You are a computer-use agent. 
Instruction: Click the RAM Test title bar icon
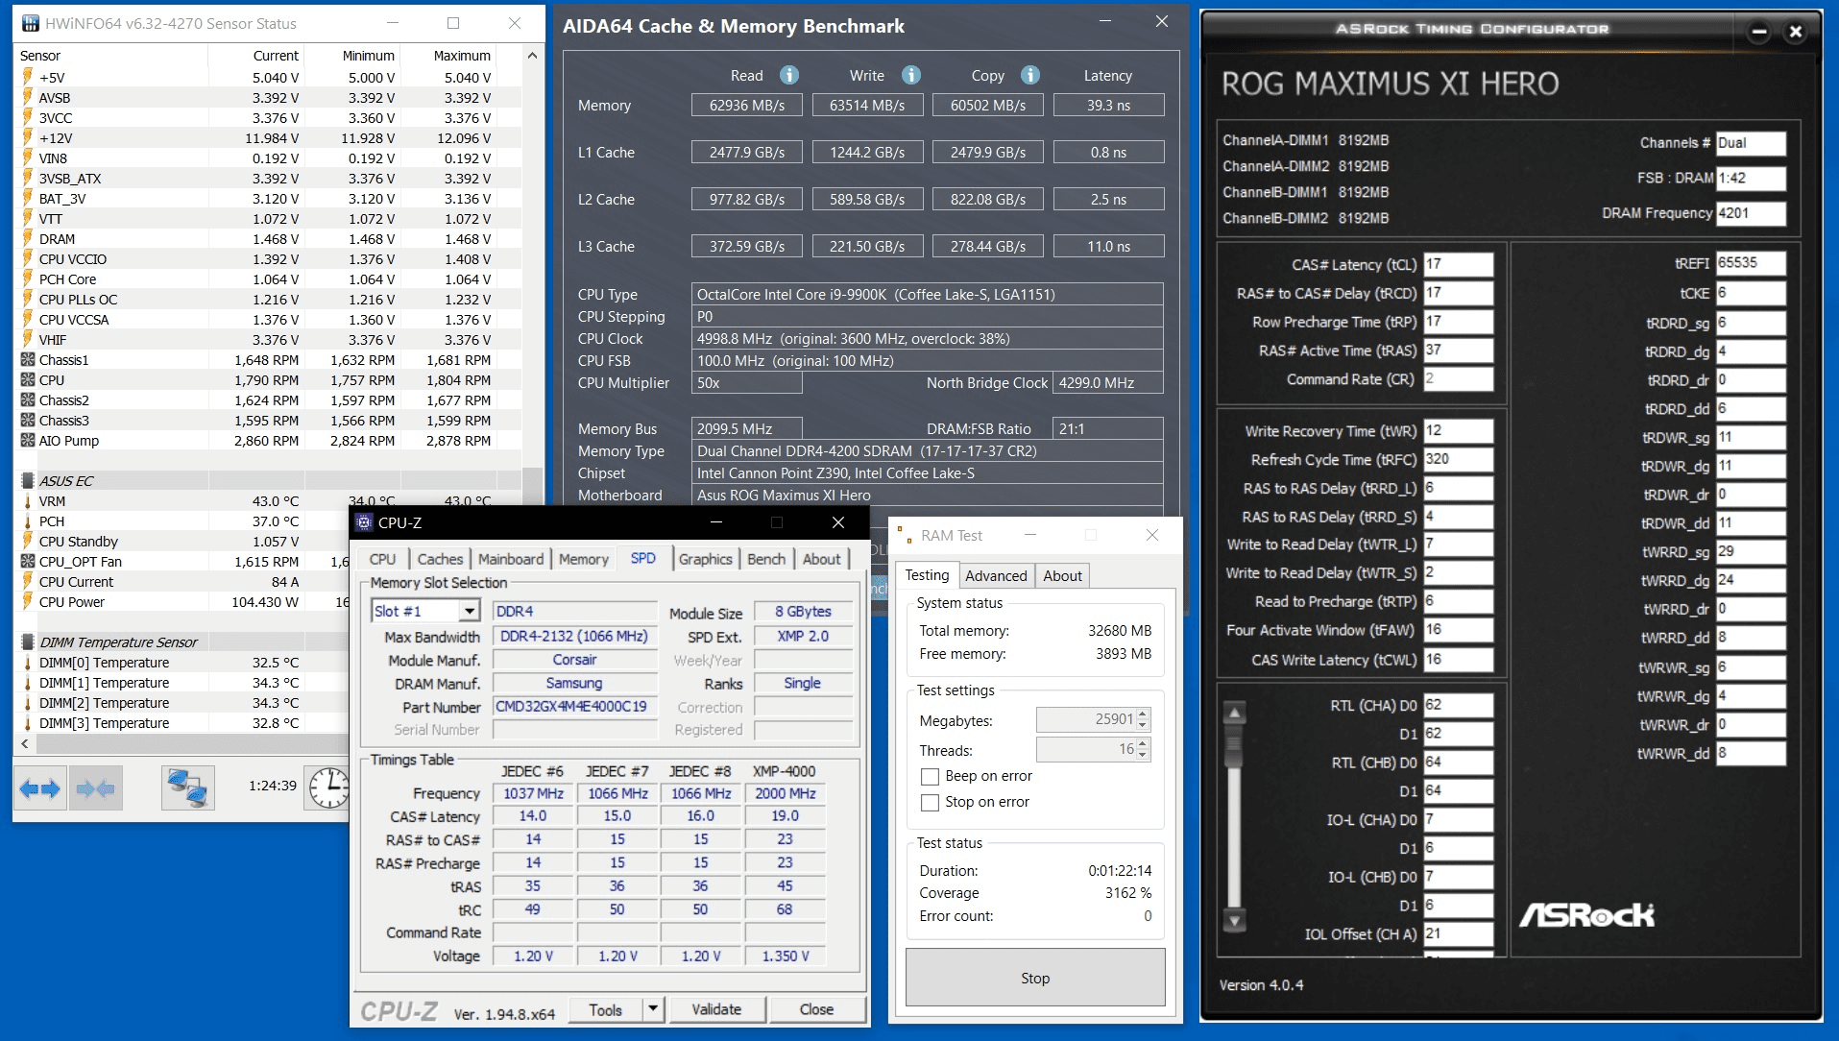click(x=903, y=535)
